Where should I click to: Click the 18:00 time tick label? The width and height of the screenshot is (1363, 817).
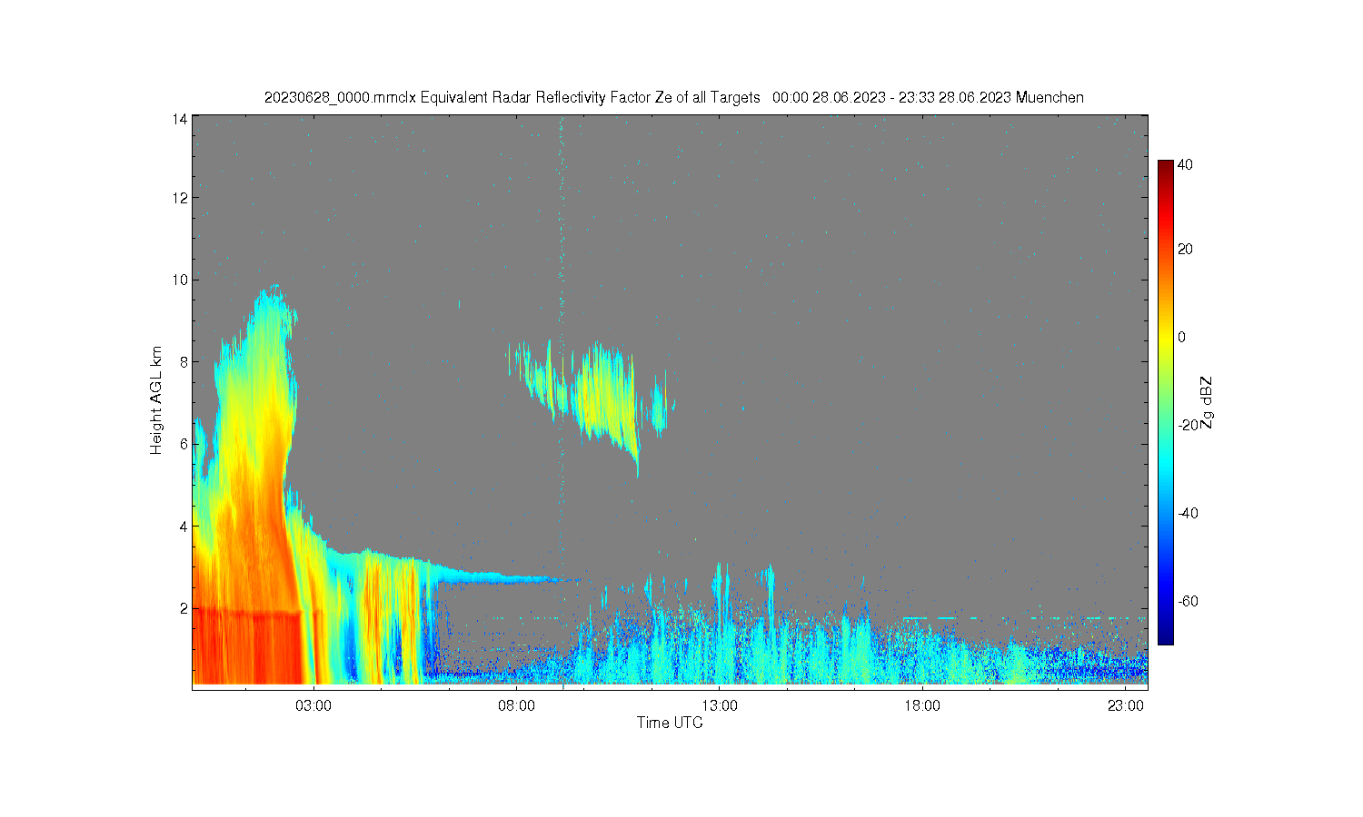922,705
